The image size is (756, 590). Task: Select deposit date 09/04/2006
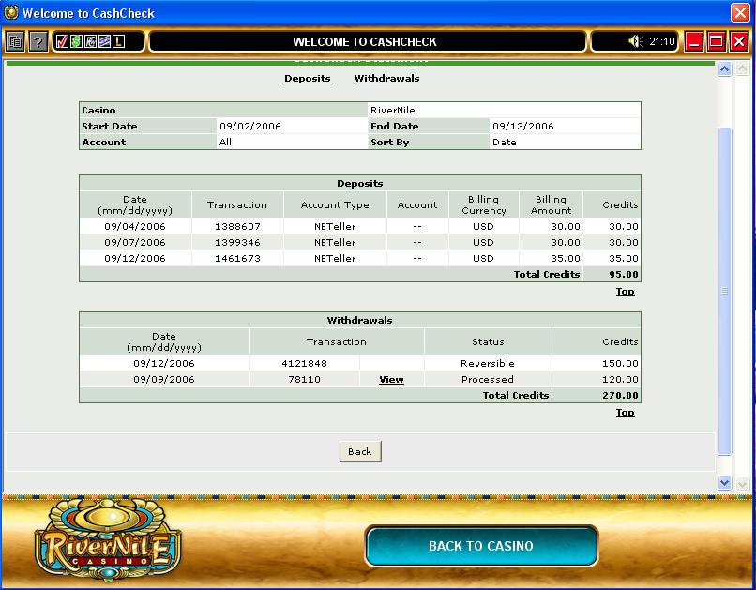pos(135,227)
